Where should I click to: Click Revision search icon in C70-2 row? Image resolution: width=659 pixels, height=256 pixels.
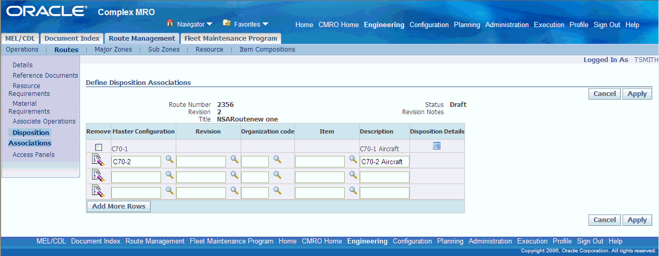click(234, 159)
